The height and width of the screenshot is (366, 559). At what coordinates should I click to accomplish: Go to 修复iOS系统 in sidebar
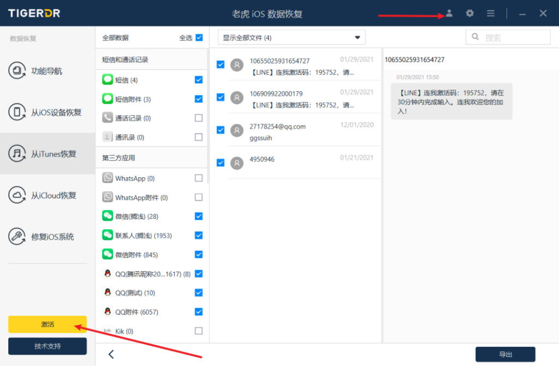pyautogui.click(x=47, y=237)
